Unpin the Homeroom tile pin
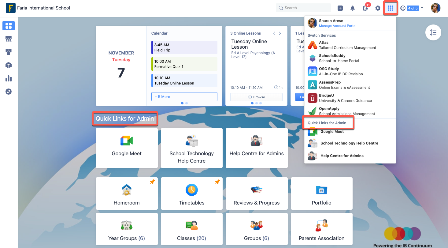Image resolution: width=448 pixels, height=248 pixels. [x=152, y=182]
